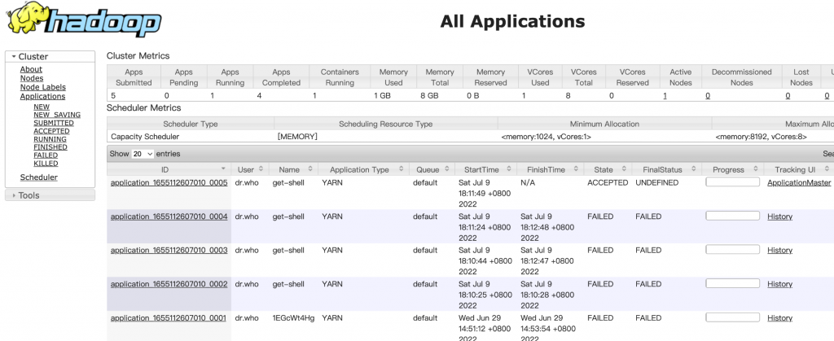This screenshot has height=341, width=834.
Task: Open History link for application 0002
Action: point(779,284)
